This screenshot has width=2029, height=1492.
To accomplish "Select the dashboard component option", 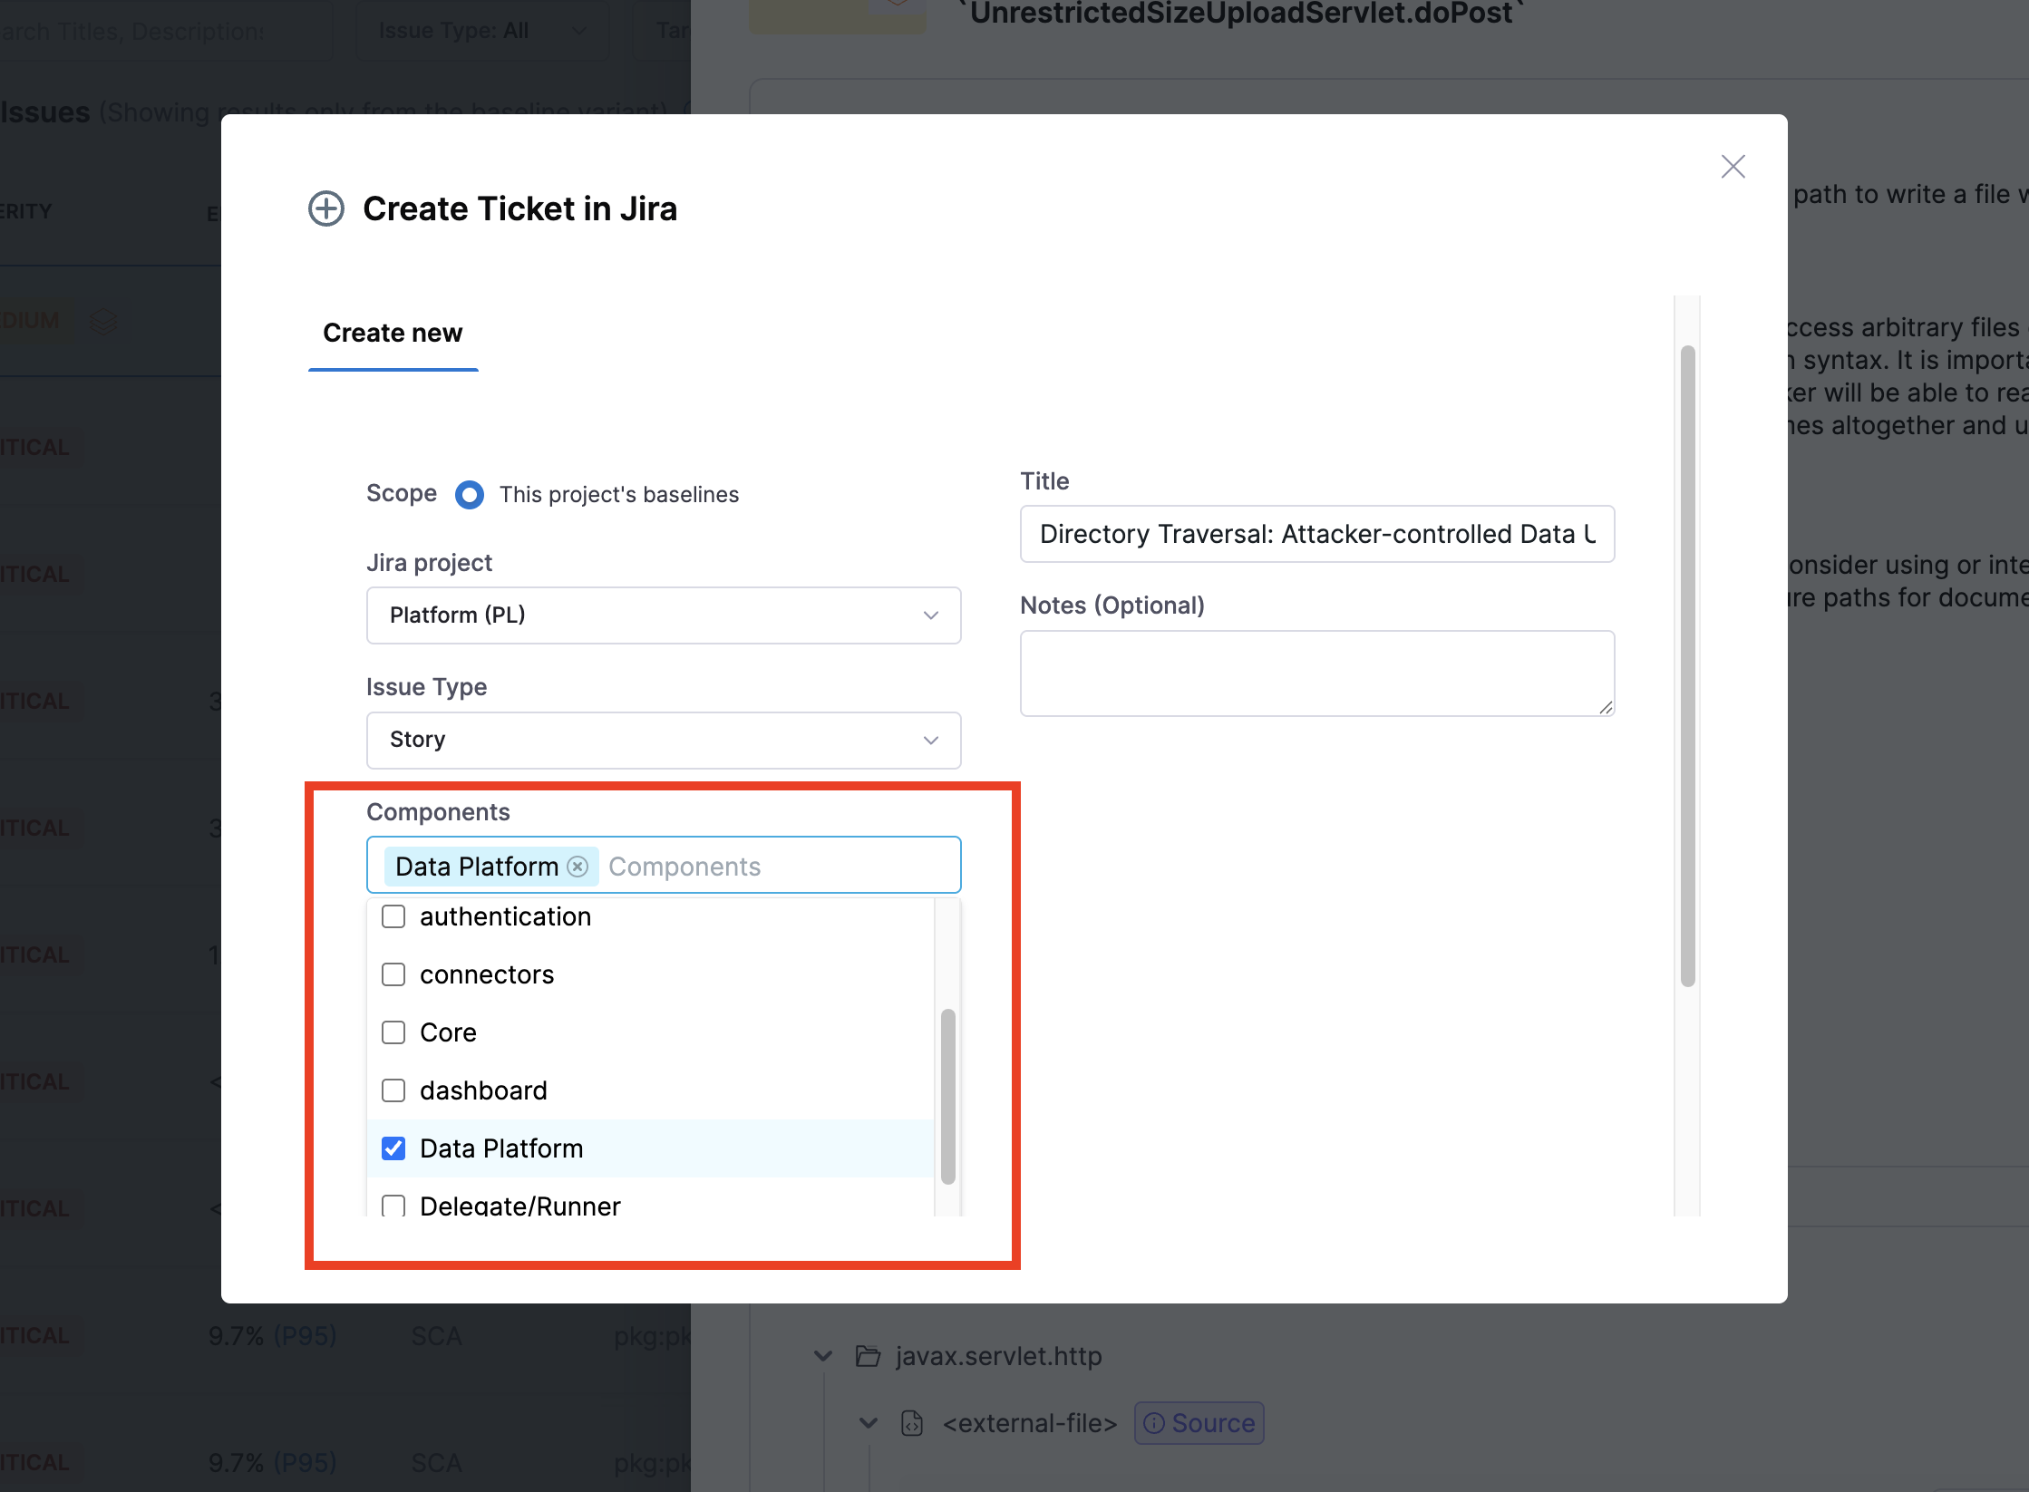I will tap(393, 1090).
